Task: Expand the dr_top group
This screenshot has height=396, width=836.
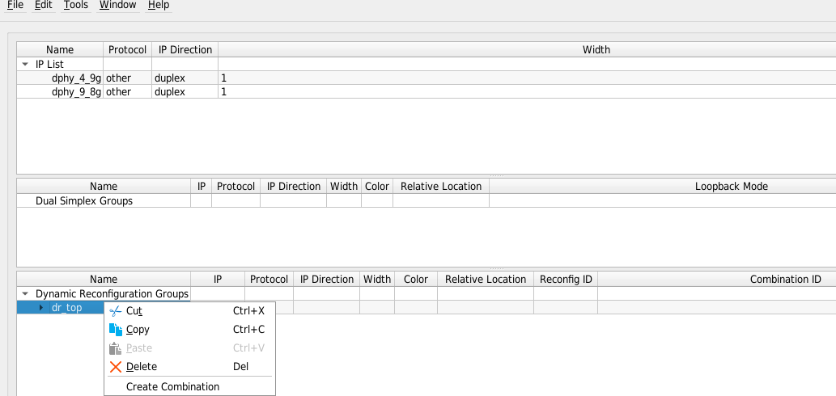Action: [41, 308]
